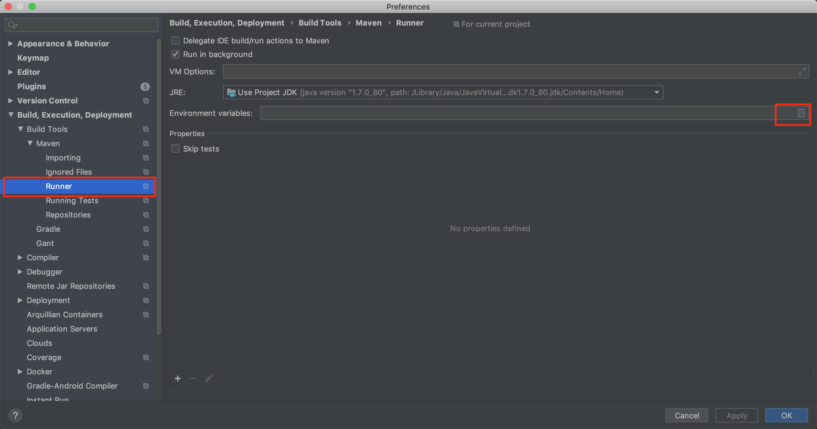
Task: Click the environment variables browse icon
Action: pos(801,113)
